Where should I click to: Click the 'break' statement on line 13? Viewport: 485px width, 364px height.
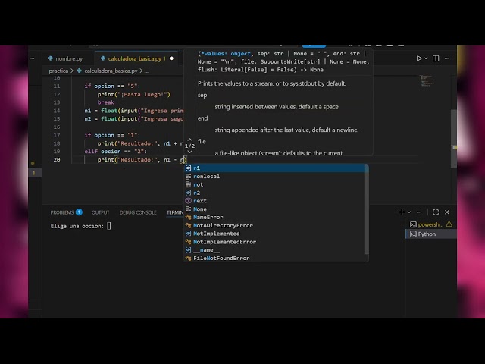[106, 102]
